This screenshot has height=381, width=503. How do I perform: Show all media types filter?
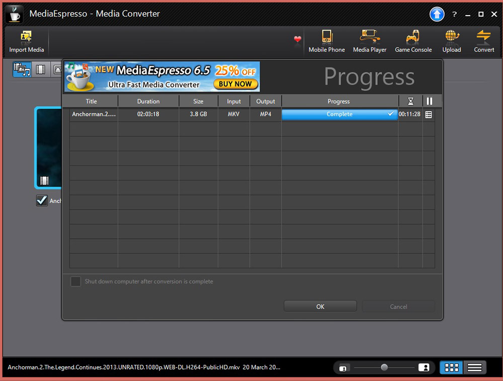pyautogui.click(x=22, y=69)
